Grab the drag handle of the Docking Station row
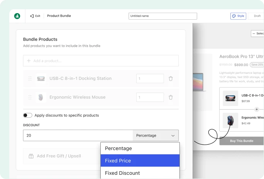Viewport: 264px width, 179px height. coord(30,79)
